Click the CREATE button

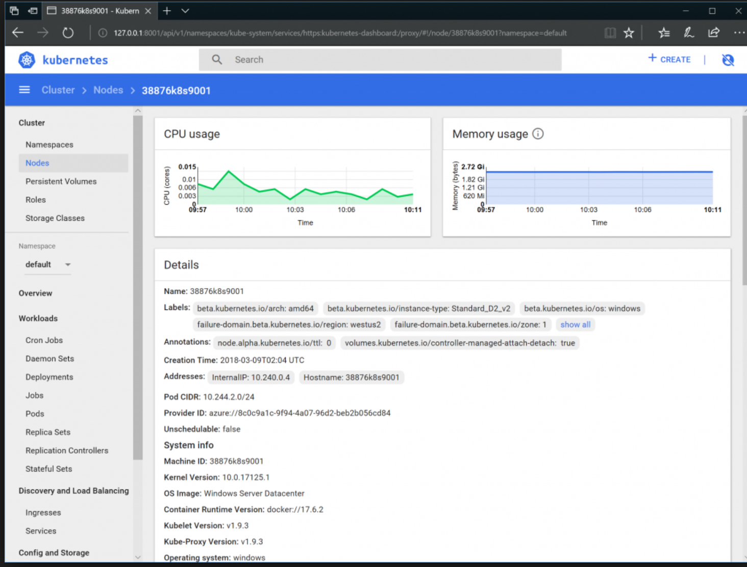click(669, 59)
